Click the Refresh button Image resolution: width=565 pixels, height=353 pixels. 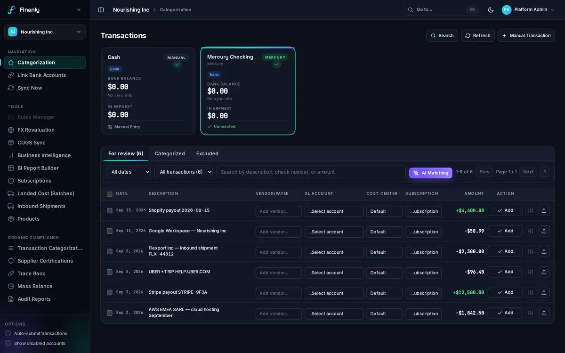(477, 36)
